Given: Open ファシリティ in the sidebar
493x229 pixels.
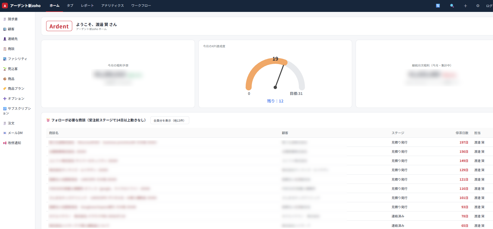Looking at the screenshot, I should click(x=15, y=59).
